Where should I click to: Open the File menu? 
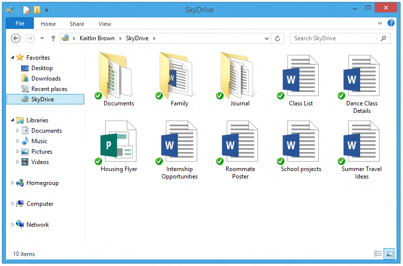tap(20, 23)
